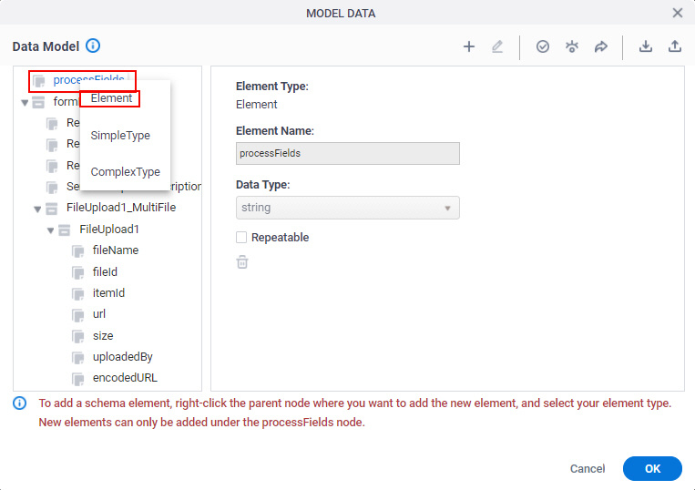Viewport: 695px width, 490px height.
Task: Collapse the FileUpload1_MultiFile node
Action: point(37,209)
